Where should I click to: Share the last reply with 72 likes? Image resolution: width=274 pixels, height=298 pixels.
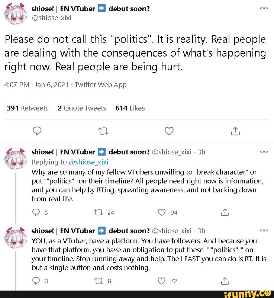click(x=224, y=281)
